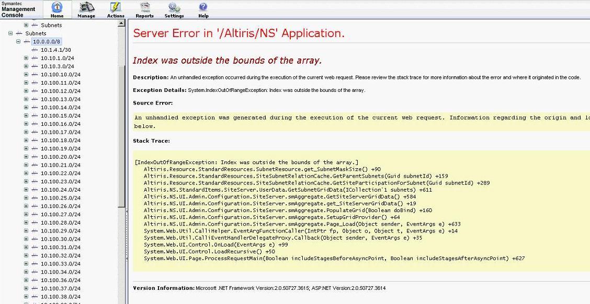Open the Reports icon
The height and width of the screenshot is (304, 590).
[145, 7]
